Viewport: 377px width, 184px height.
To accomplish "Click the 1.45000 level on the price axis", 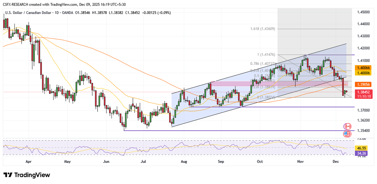I will pos(364,12).
